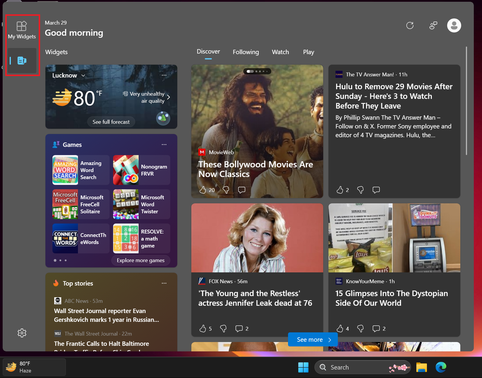Click Explore more games

[141, 260]
